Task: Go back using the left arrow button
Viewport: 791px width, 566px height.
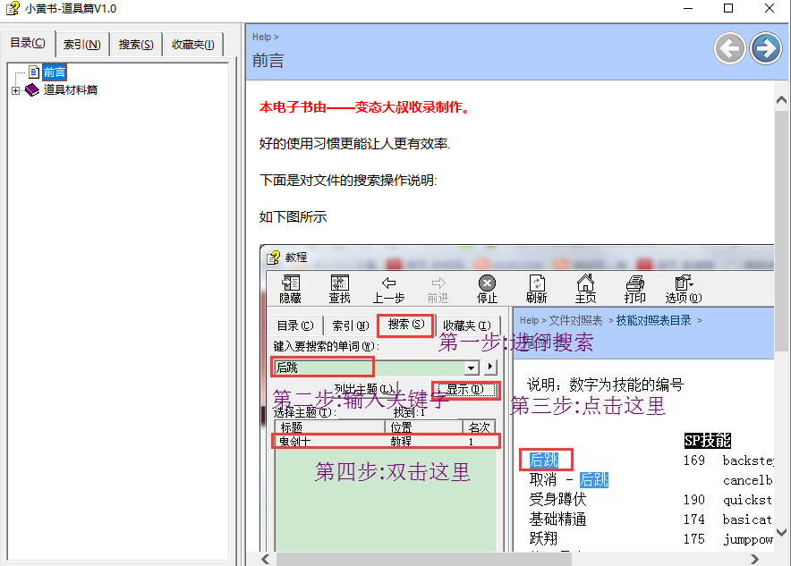Action: [x=730, y=48]
